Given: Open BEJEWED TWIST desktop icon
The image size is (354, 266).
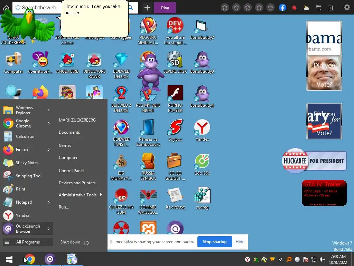Looking at the screenshot, I should tap(121, 133).
